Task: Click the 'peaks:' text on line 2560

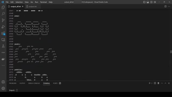Action: (x=17, y=44)
